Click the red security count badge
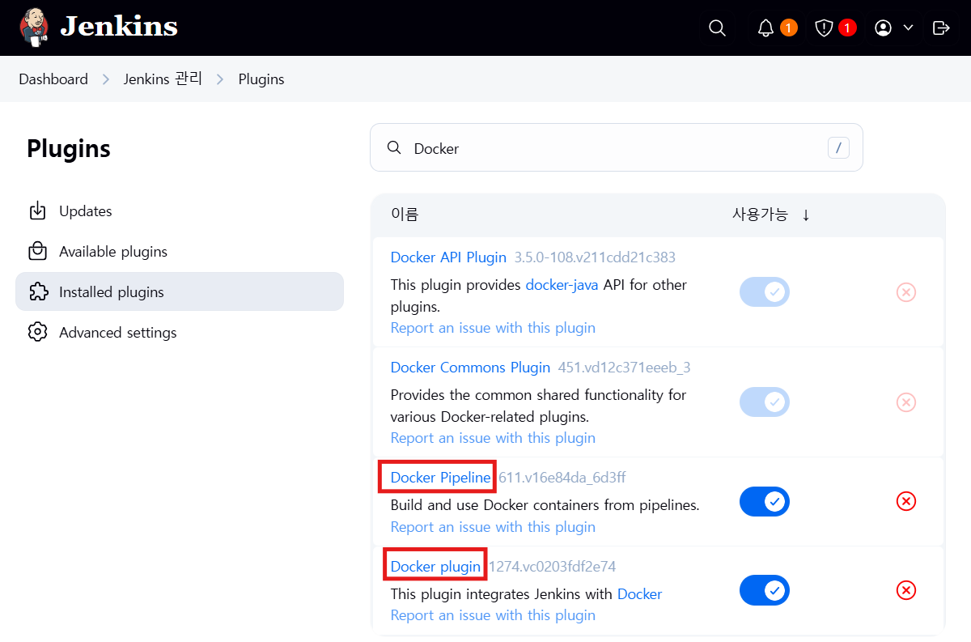 [x=847, y=28]
